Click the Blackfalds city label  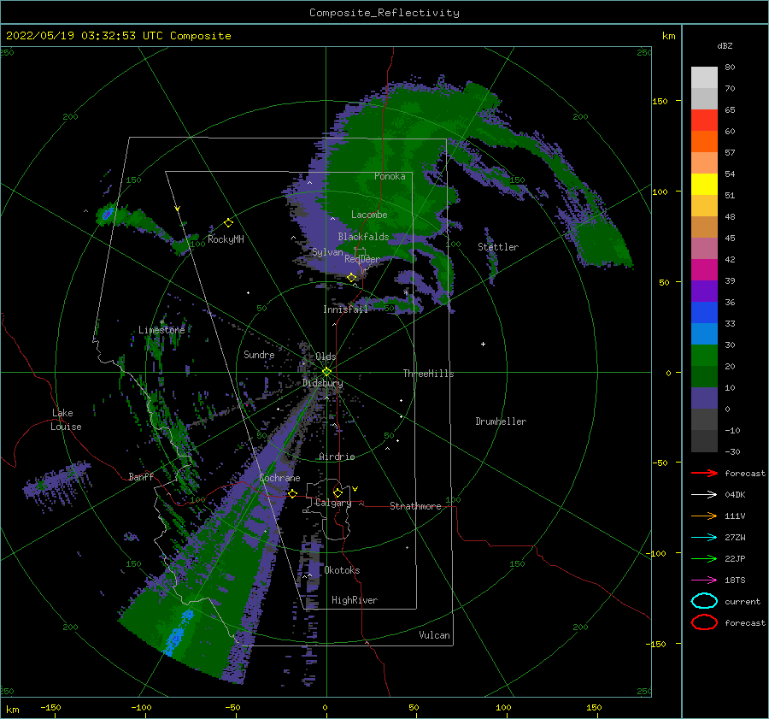[x=363, y=237]
